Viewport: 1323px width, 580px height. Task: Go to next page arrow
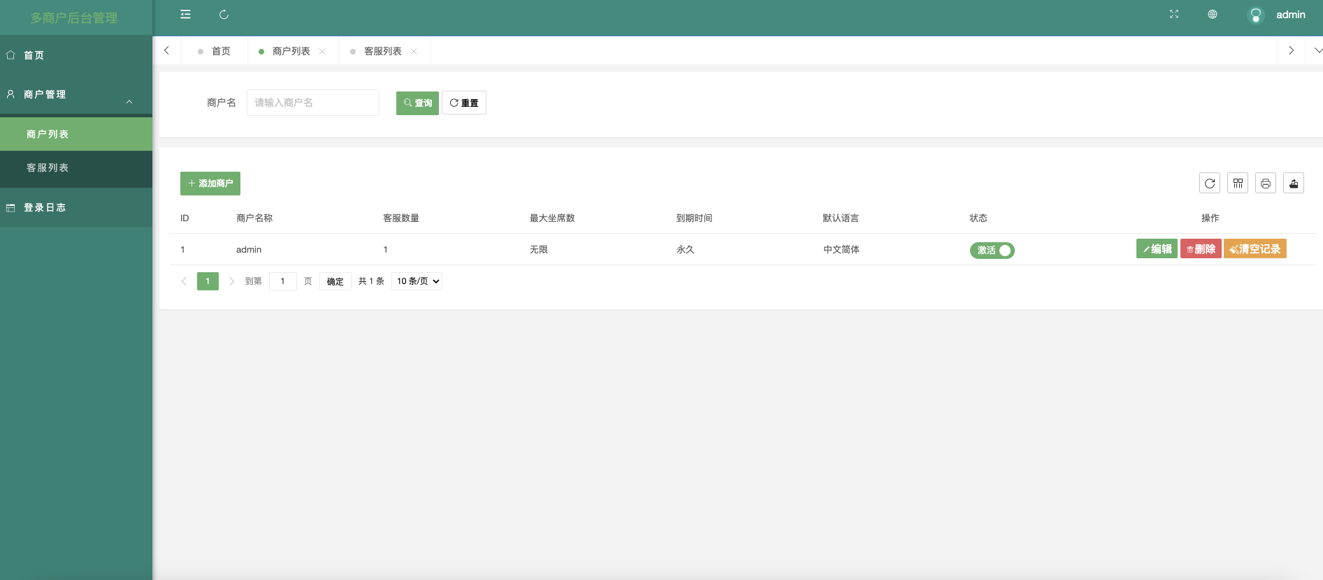click(231, 281)
